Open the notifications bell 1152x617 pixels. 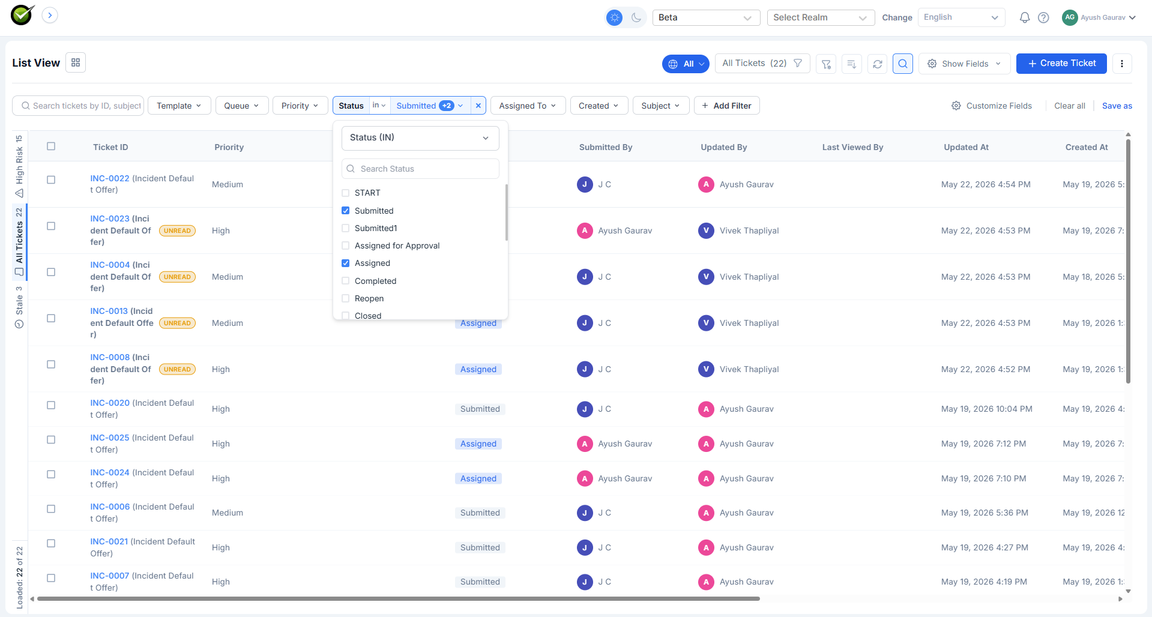[1025, 17]
